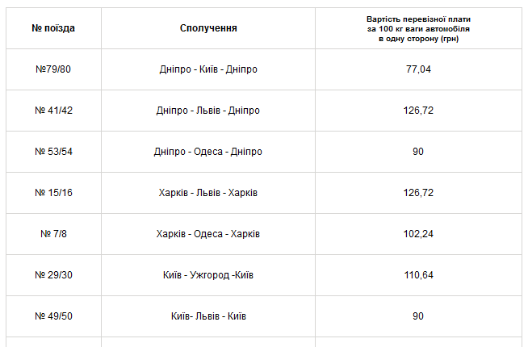The image size is (528, 347).
Task: Select train number № 7/8 cell
Action: point(53,234)
